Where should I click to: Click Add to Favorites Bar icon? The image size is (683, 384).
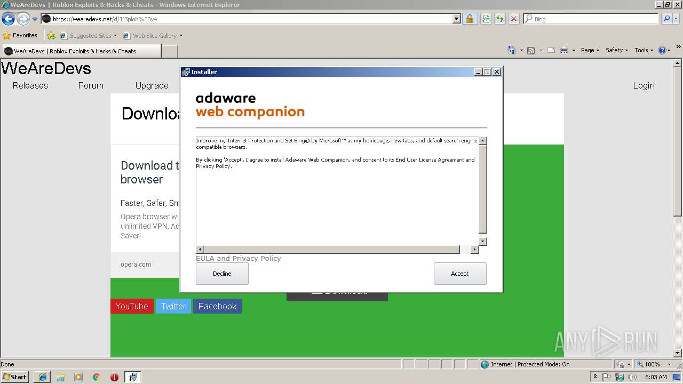click(x=51, y=36)
